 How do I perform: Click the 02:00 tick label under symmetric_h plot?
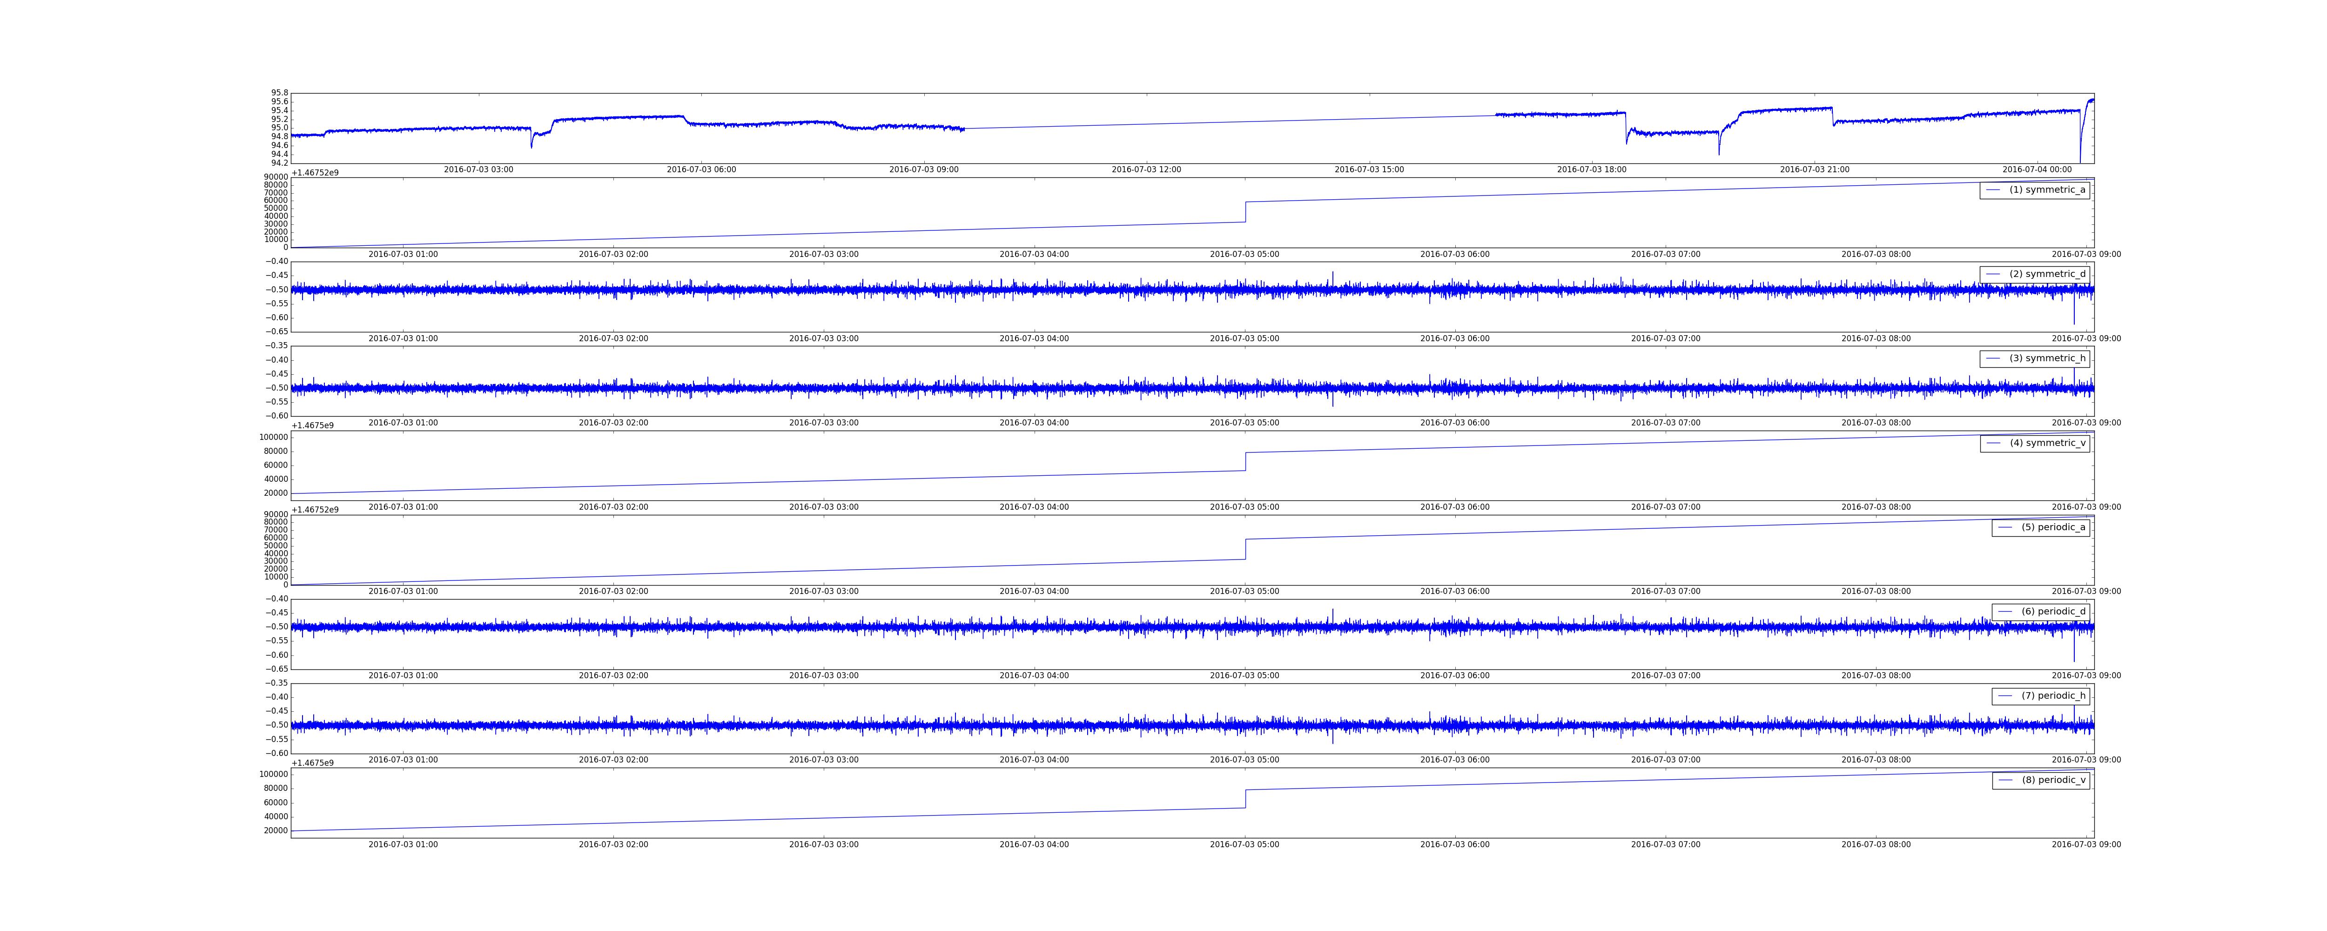pyautogui.click(x=613, y=423)
